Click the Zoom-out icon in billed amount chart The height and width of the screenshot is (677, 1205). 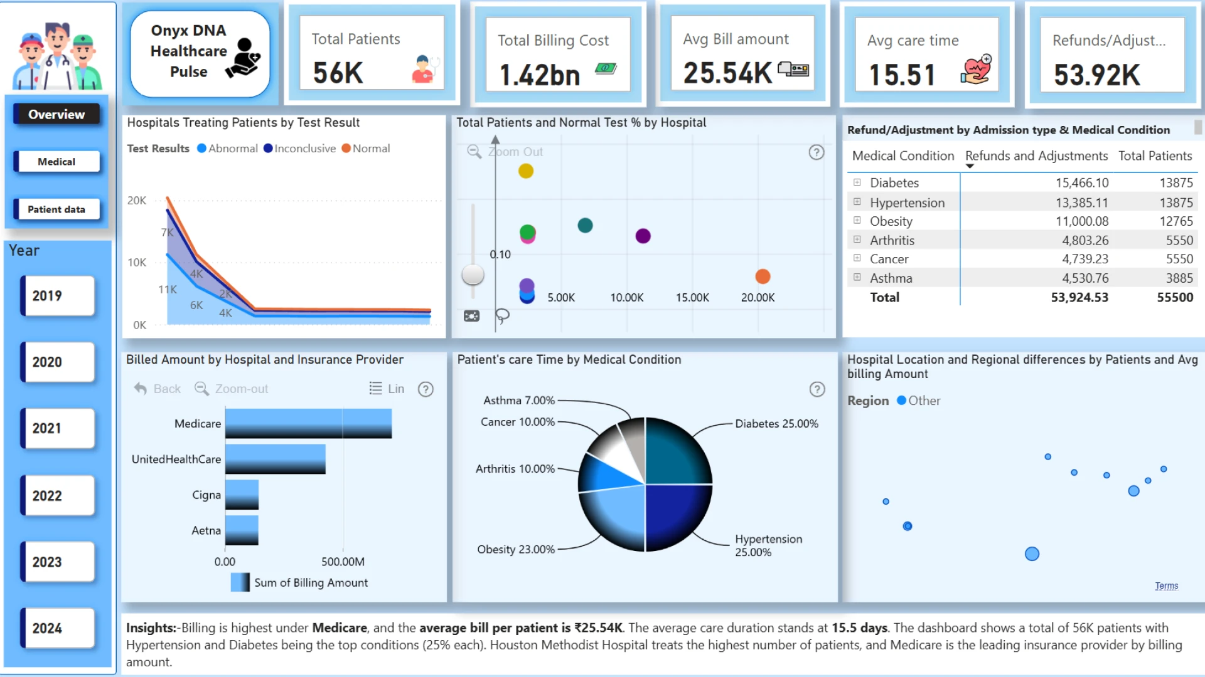point(201,389)
